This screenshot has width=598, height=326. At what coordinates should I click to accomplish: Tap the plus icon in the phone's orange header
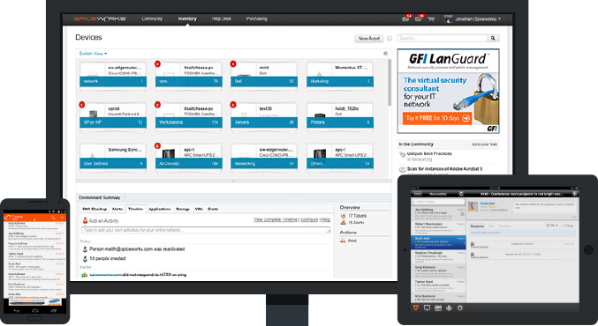[62, 218]
